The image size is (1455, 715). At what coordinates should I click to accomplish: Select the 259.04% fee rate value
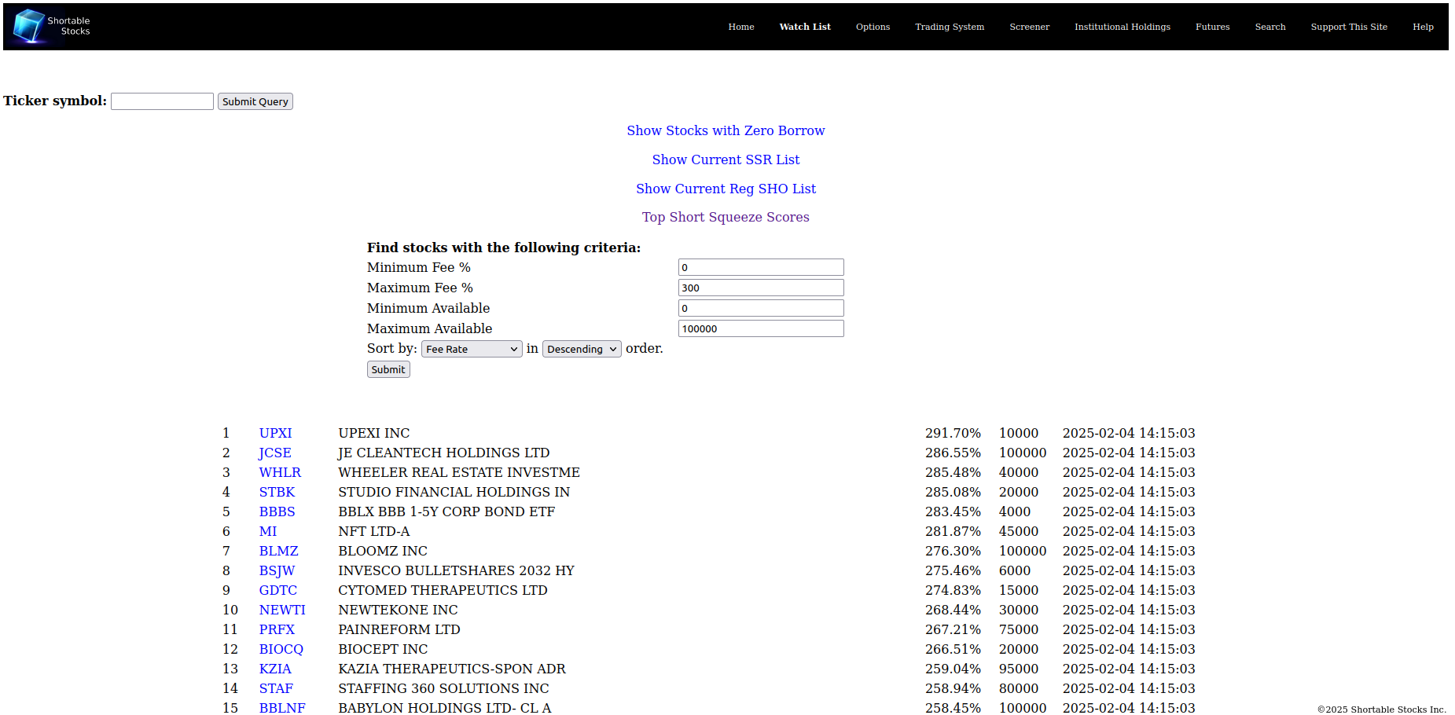tap(953, 669)
